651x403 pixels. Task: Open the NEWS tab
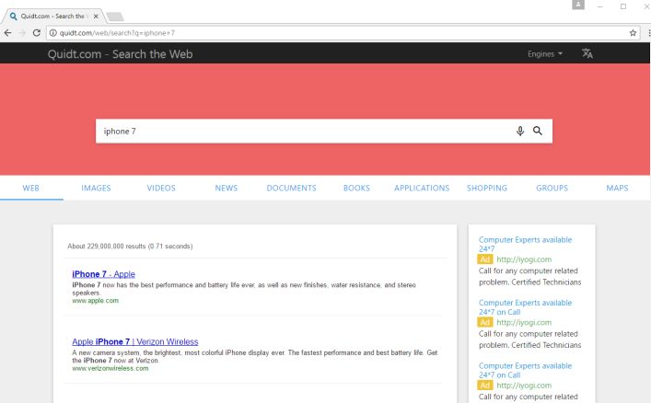[227, 188]
